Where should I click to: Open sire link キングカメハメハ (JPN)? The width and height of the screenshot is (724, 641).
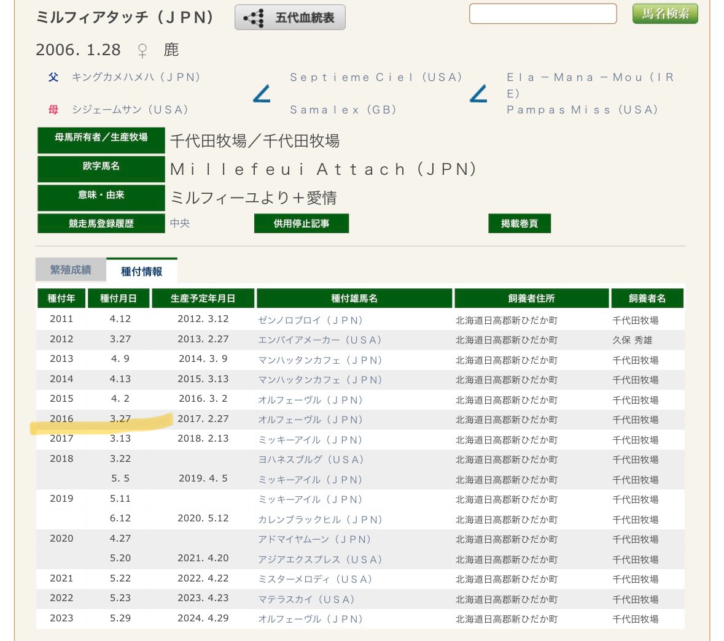pyautogui.click(x=136, y=77)
